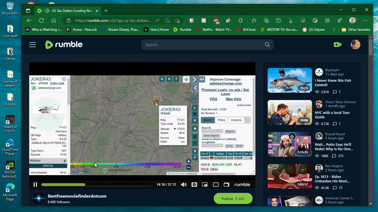Go back to the previous page
Viewport: 378px width, 212px height.
point(29,21)
